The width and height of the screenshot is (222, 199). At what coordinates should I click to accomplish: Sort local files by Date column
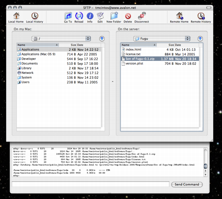pos(89,45)
